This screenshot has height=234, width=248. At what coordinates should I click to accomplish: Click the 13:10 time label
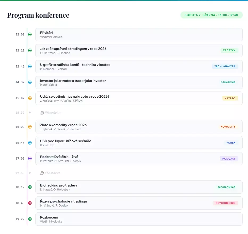pos(20,50)
